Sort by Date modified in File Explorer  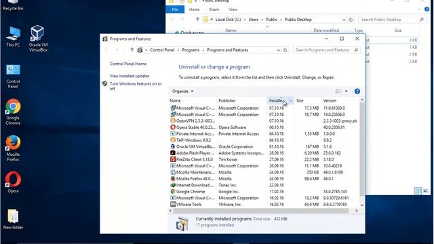coord(326,30)
